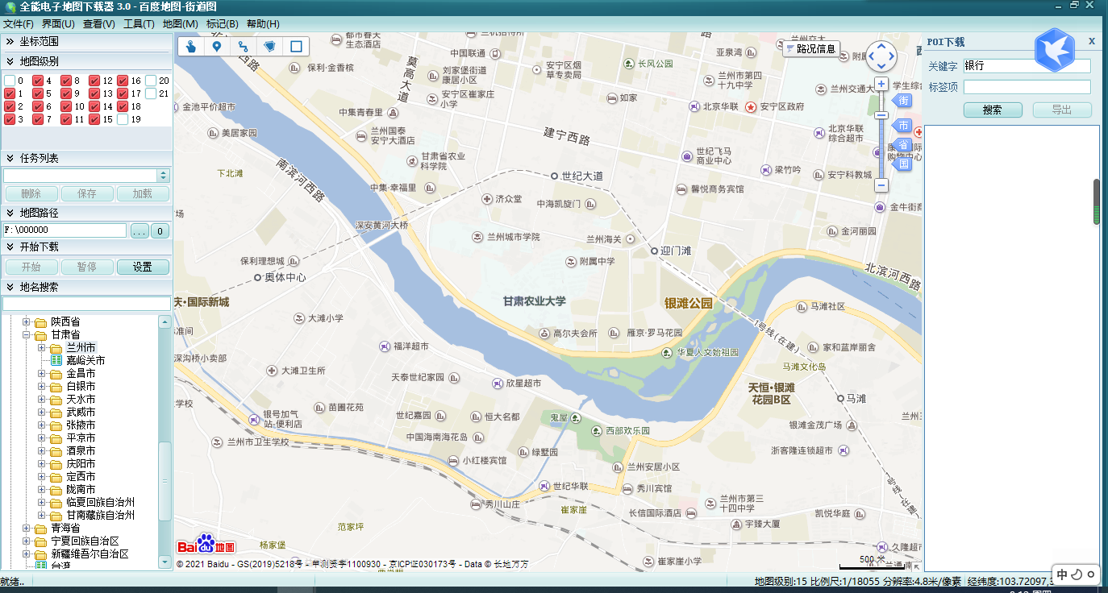The width and height of the screenshot is (1108, 593).
Task: Uncheck map level 8 checkbox
Action: coord(66,81)
